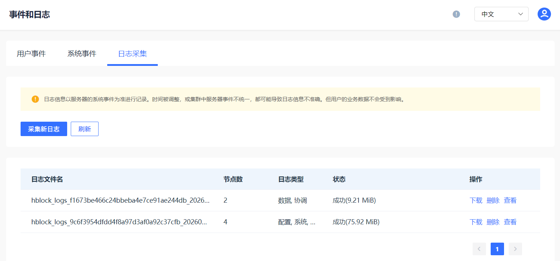Delete the hblock_logs_f1673be log entry
The height and width of the screenshot is (261, 560).
pyautogui.click(x=493, y=201)
